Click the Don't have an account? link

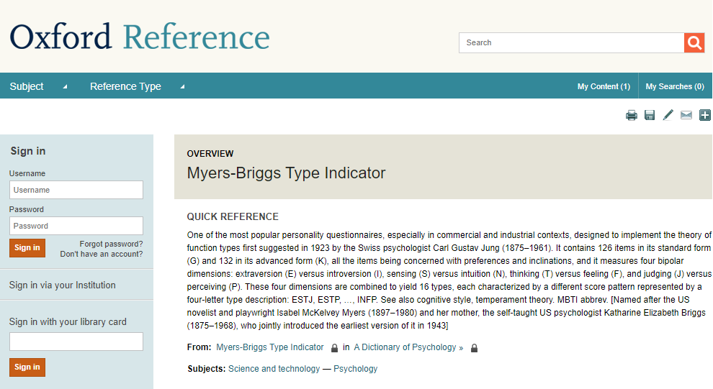102,255
